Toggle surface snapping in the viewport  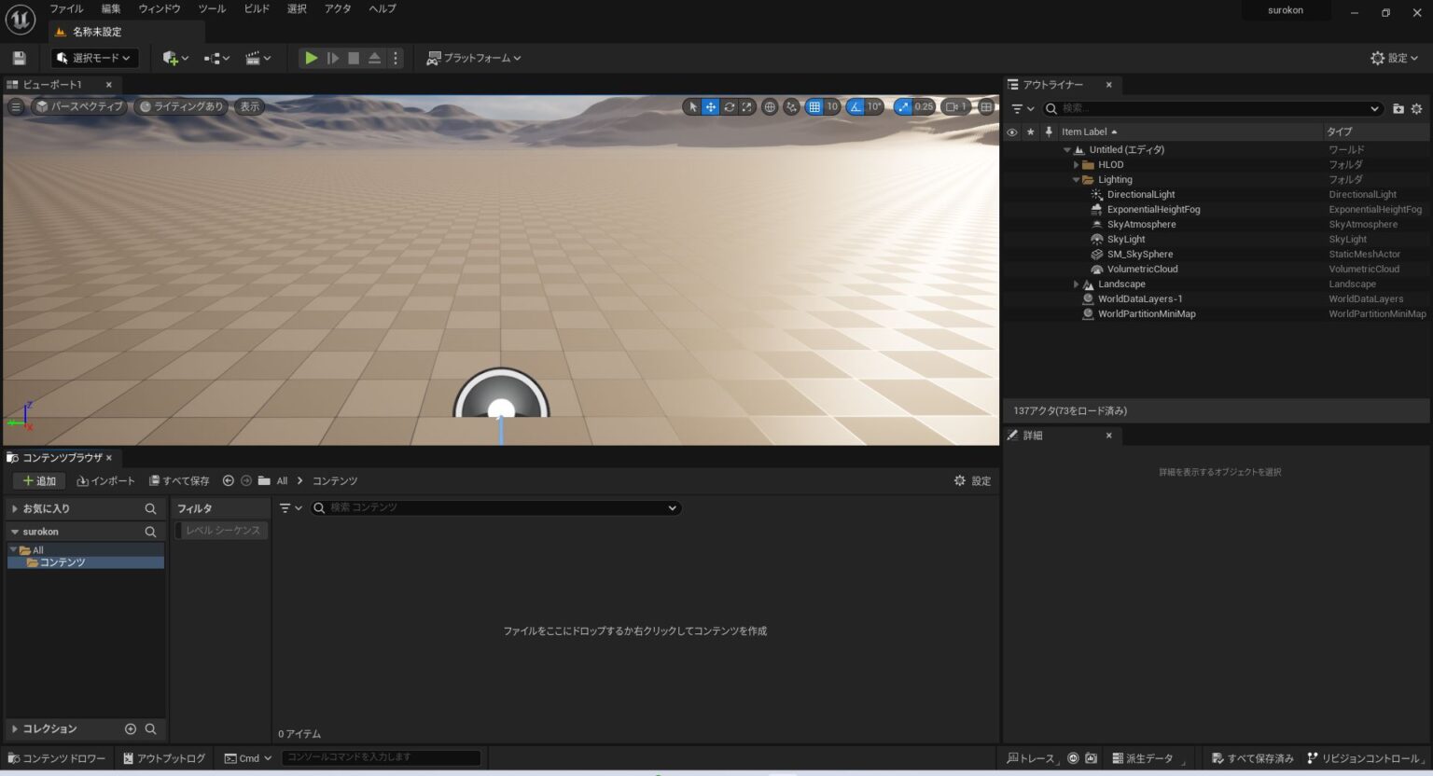(791, 106)
